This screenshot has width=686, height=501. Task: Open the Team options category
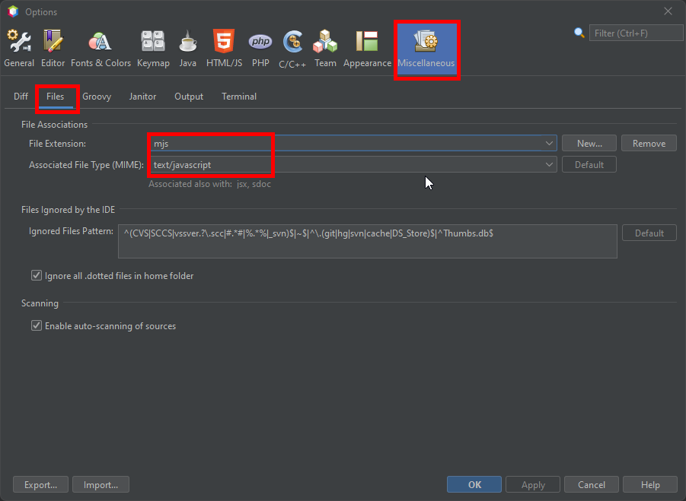325,49
